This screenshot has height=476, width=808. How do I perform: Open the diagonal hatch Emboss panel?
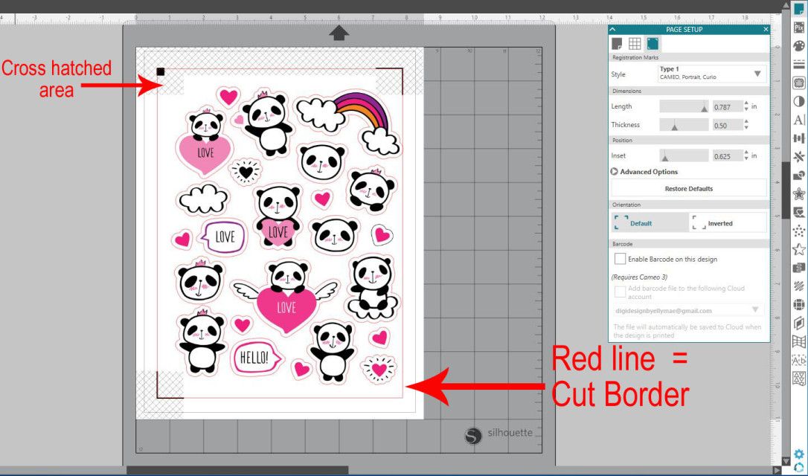pyautogui.click(x=799, y=286)
